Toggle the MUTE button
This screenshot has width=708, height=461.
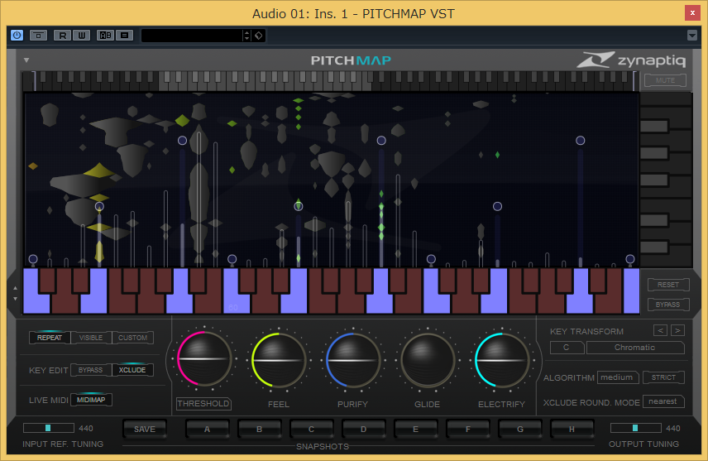click(665, 80)
